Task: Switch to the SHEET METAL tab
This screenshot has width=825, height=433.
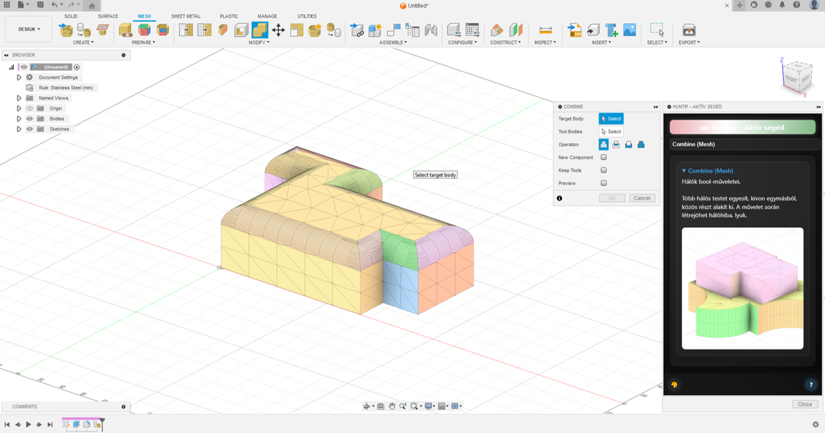Action: [x=185, y=16]
